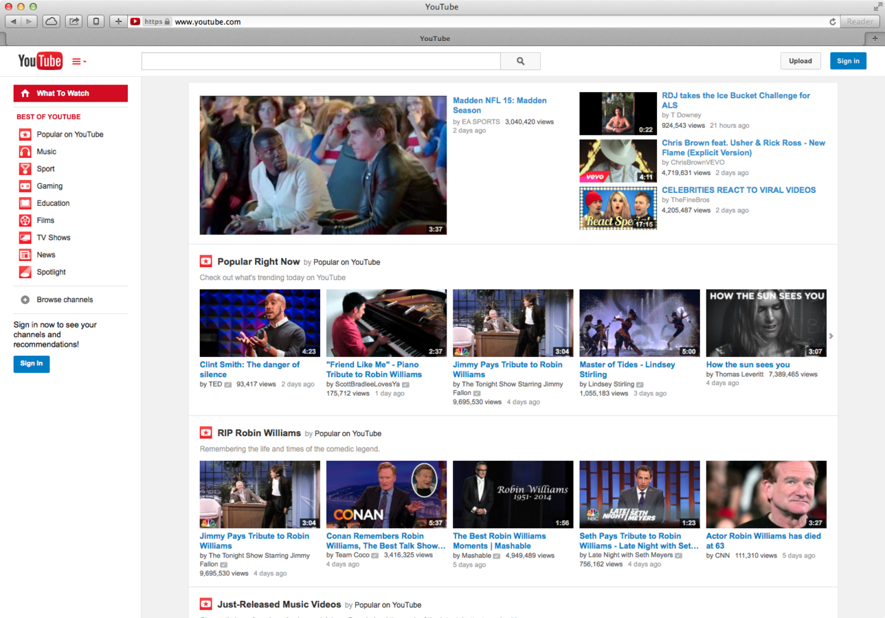This screenshot has width=885, height=618.
Task: Click the Safari address bar URL
Action: coord(208,22)
